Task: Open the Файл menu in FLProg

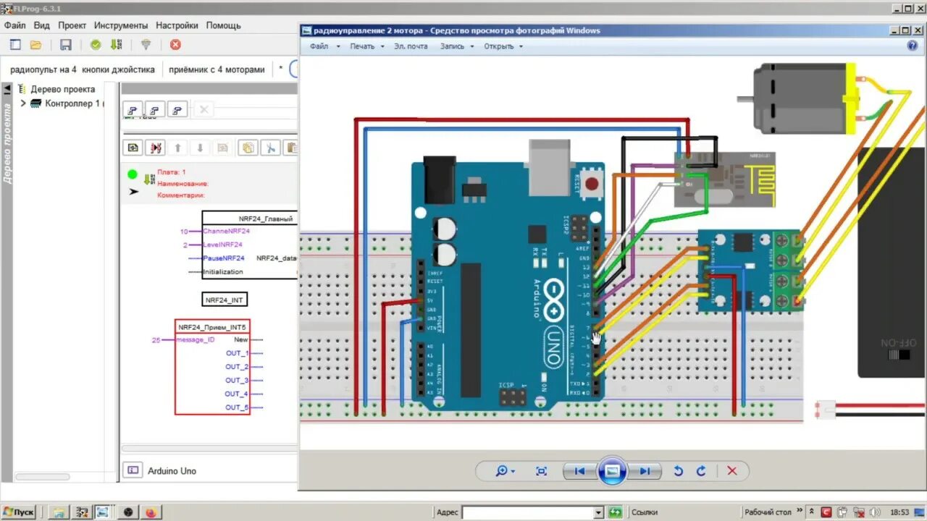Action: [15, 25]
